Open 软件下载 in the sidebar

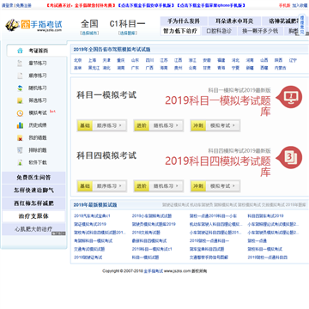point(38,162)
